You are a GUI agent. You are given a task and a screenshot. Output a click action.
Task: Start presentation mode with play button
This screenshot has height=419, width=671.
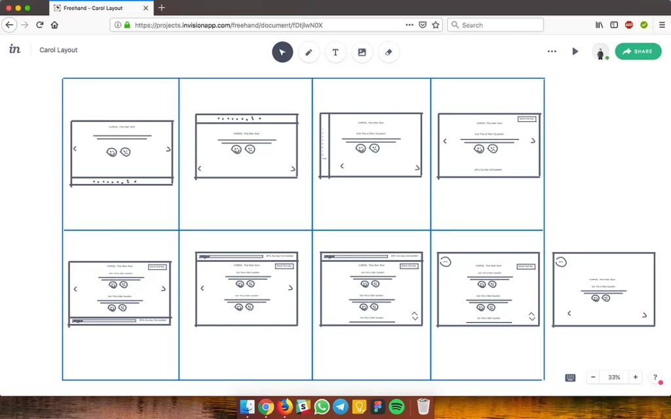point(575,51)
